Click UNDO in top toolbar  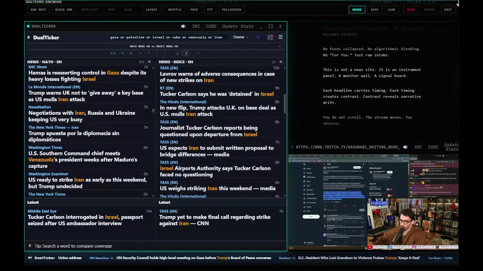[x=111, y=9]
